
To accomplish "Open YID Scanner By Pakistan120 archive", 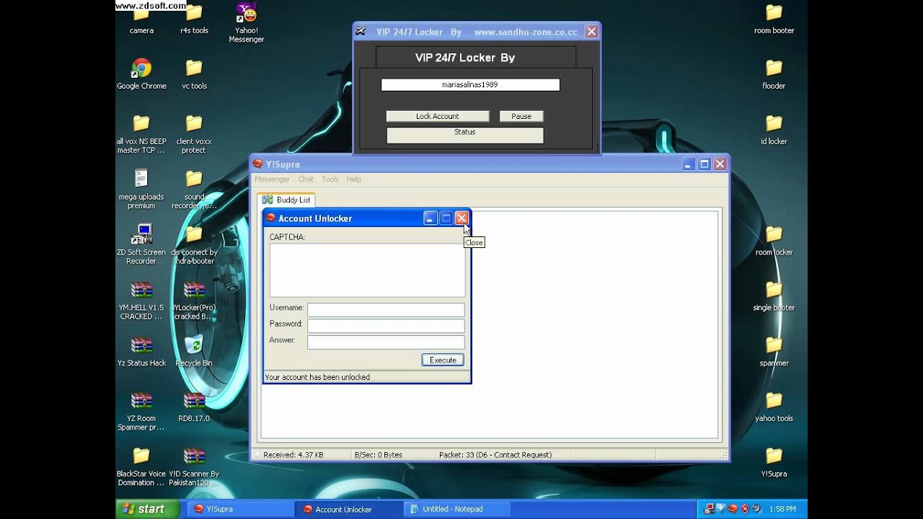I will coord(194,466).
